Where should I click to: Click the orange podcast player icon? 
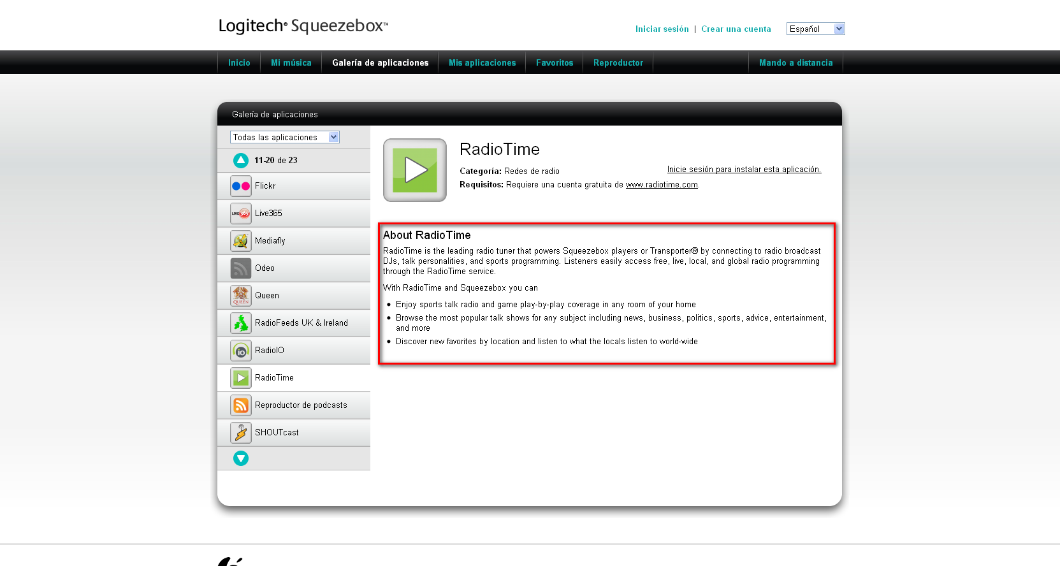(241, 405)
